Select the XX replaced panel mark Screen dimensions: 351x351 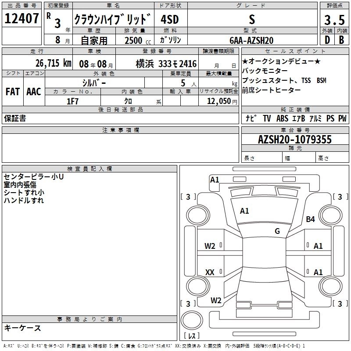tap(210, 272)
